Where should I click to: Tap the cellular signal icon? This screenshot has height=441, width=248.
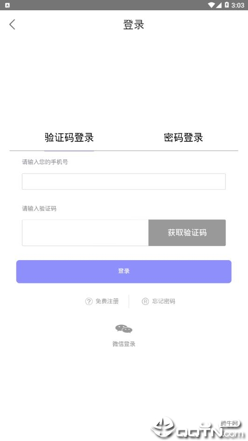coord(219,5)
